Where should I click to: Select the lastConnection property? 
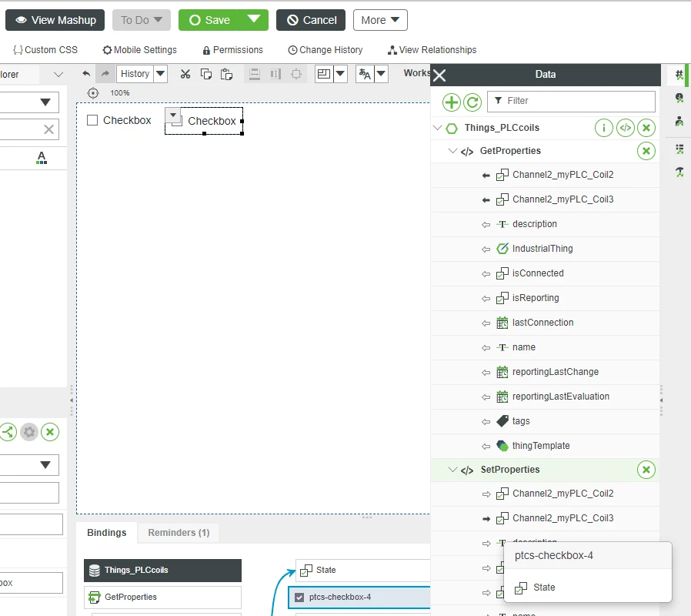pos(545,323)
